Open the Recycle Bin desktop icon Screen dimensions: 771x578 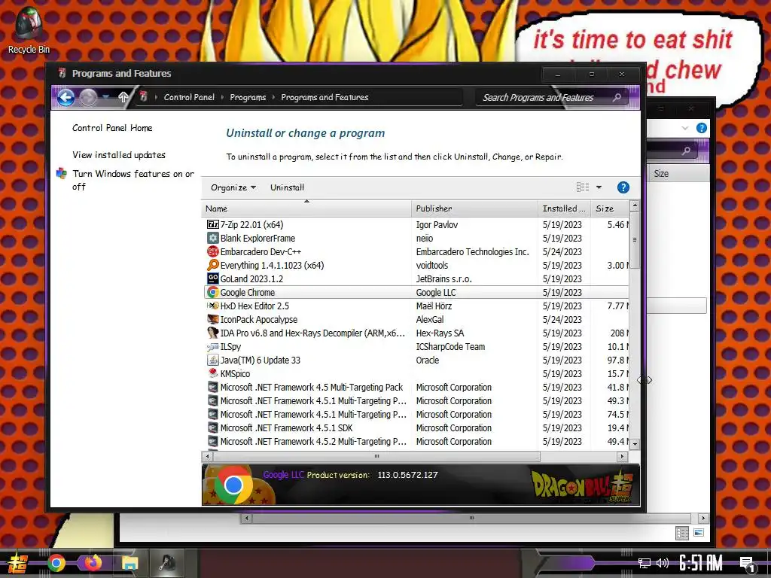coord(28,30)
